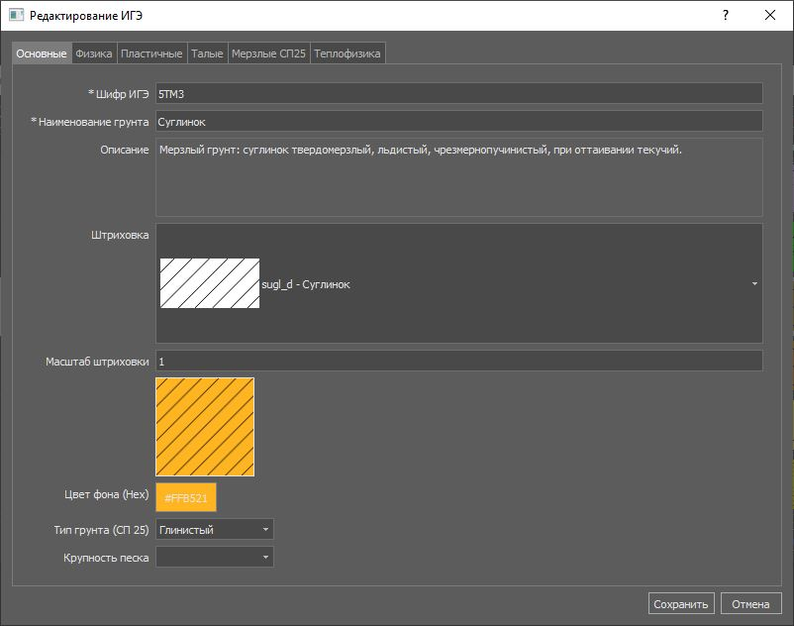The image size is (794, 626).
Task: Click the orange hatch preview image
Action: click(205, 427)
